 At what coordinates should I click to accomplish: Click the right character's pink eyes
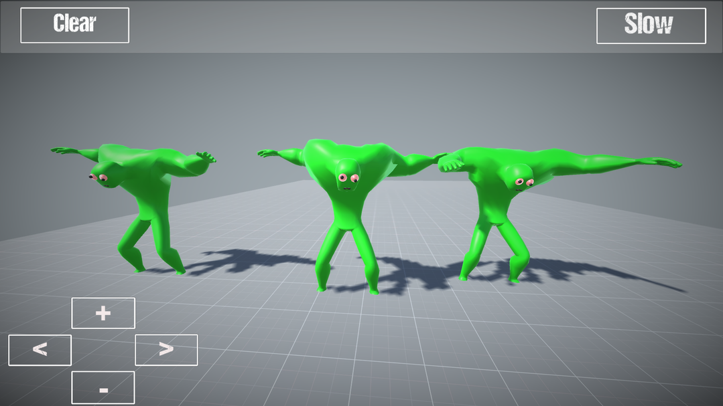pyautogui.click(x=524, y=182)
